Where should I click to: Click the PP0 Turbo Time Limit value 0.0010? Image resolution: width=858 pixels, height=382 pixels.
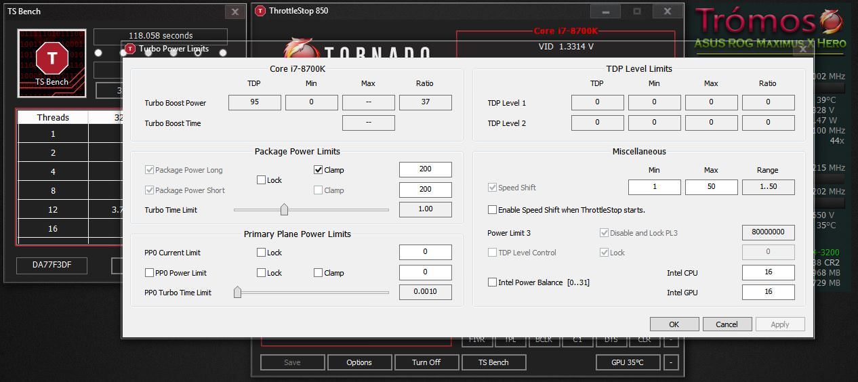point(425,292)
